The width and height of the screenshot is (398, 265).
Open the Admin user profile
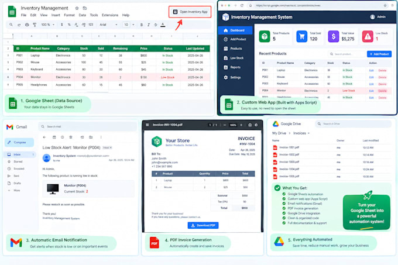coord(378,17)
